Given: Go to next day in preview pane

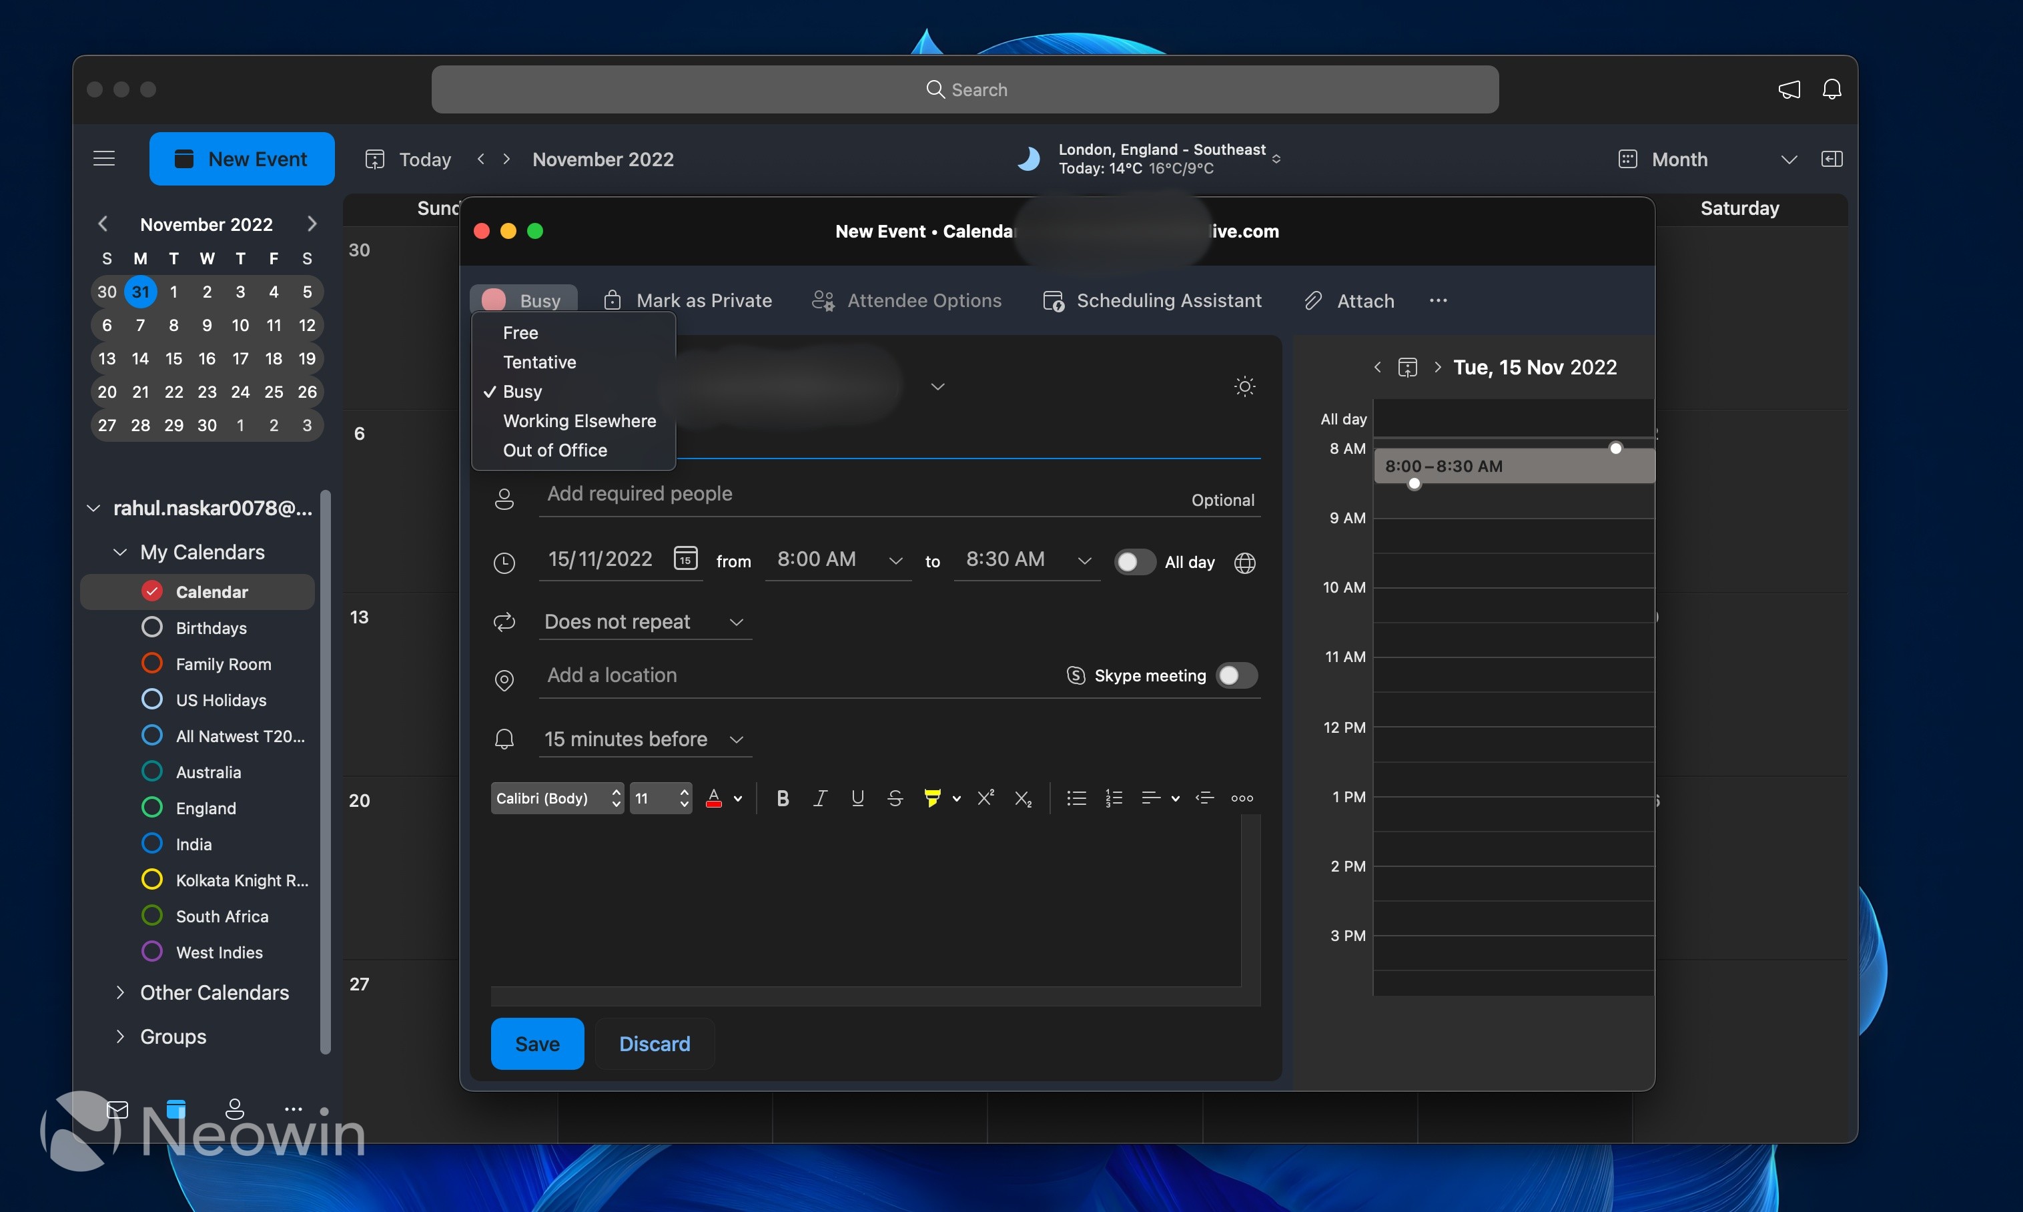Looking at the screenshot, I should 1438,366.
